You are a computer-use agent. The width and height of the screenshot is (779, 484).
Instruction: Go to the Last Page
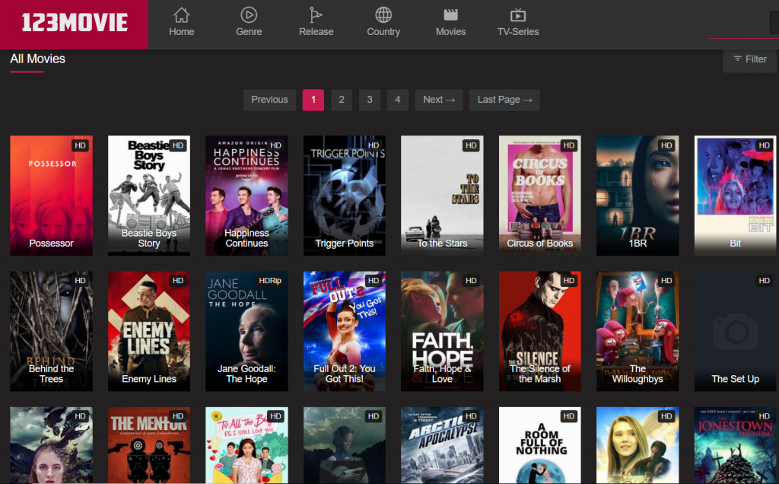point(504,100)
